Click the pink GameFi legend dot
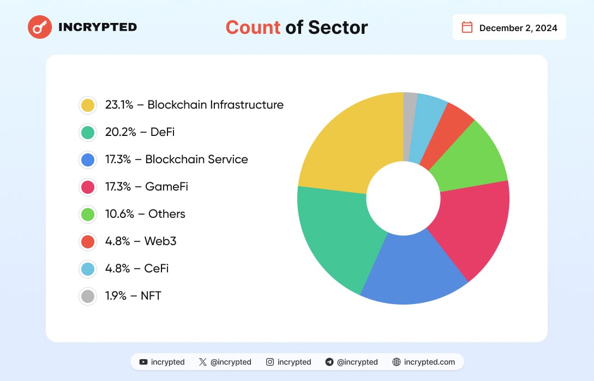594x381 pixels. (x=87, y=187)
